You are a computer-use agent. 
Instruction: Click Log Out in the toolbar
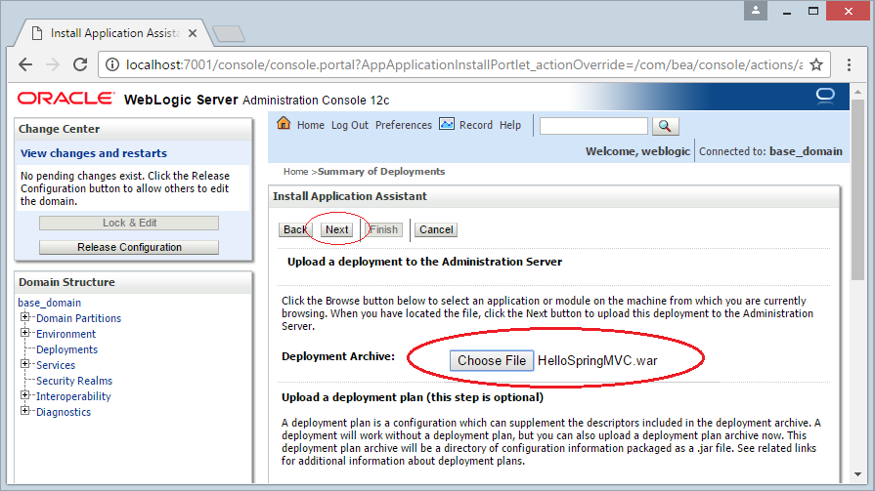[350, 125]
